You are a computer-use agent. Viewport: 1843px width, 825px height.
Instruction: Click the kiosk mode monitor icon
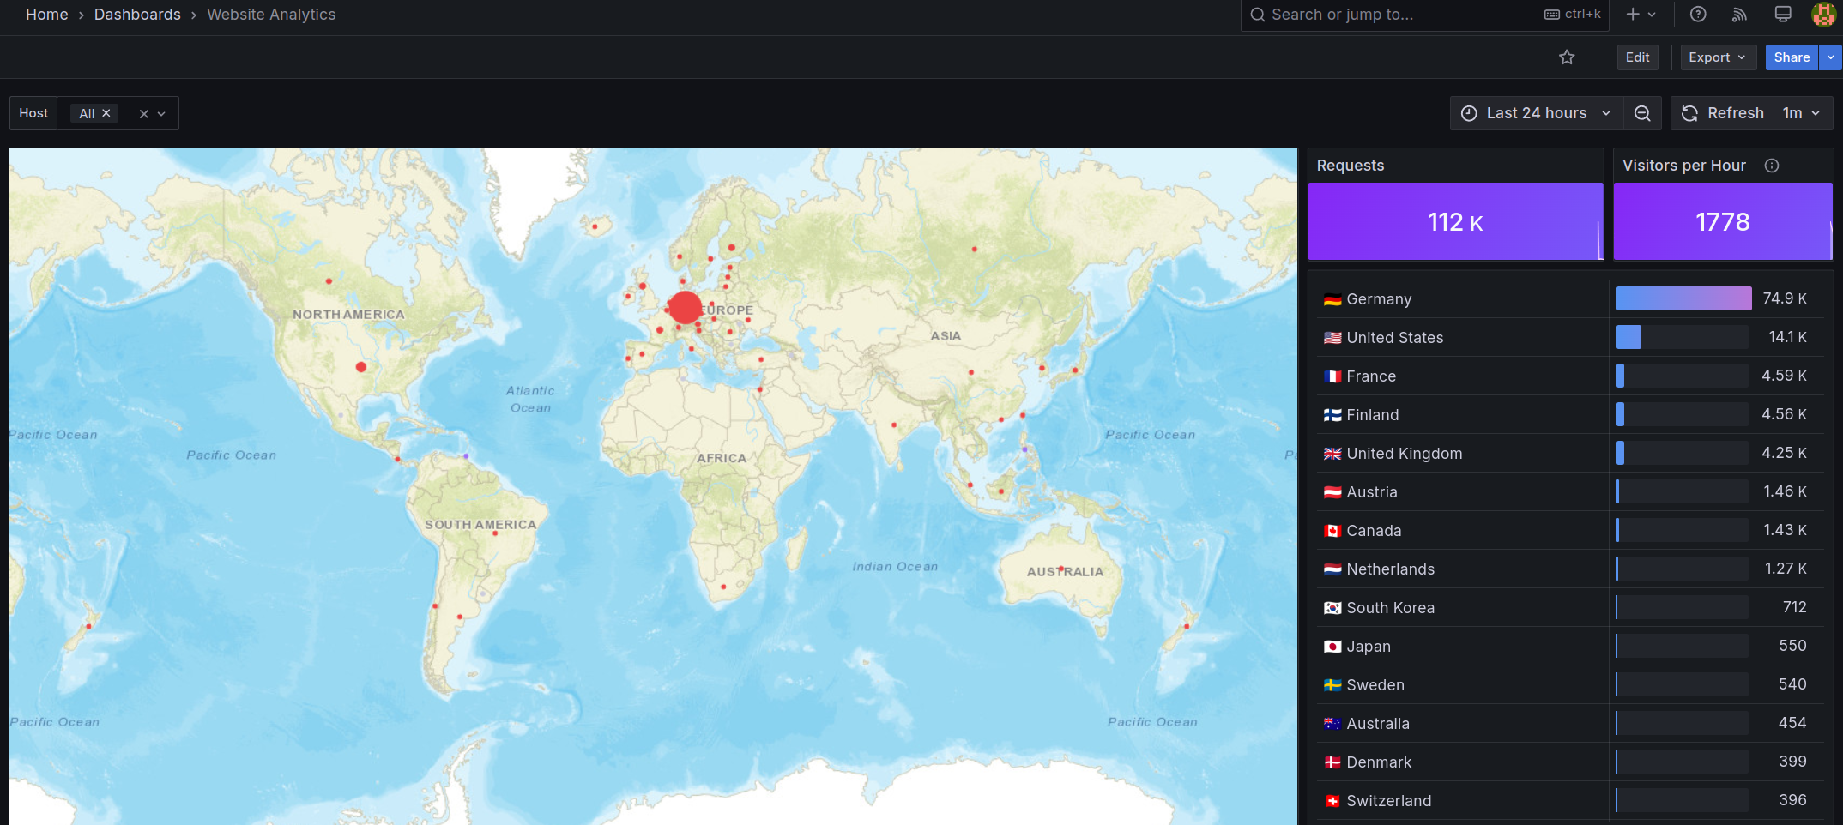(1782, 15)
